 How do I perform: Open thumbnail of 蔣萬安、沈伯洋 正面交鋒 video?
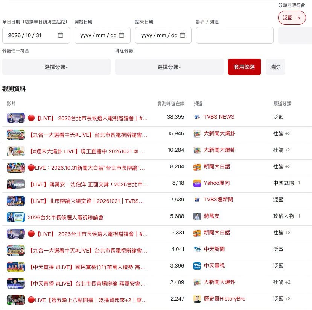point(16,184)
